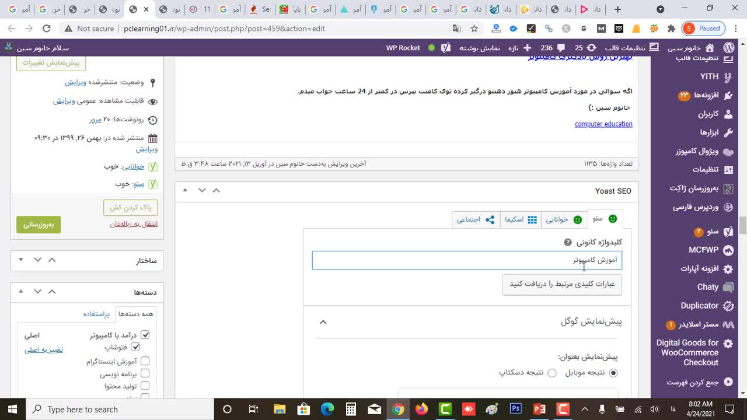Select the نتیجه دسکتاپ radio button
747x420 pixels.
(x=552, y=373)
